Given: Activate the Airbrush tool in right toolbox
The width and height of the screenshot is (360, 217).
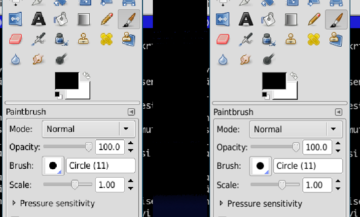Looking at the screenshot, I should point(246,39).
